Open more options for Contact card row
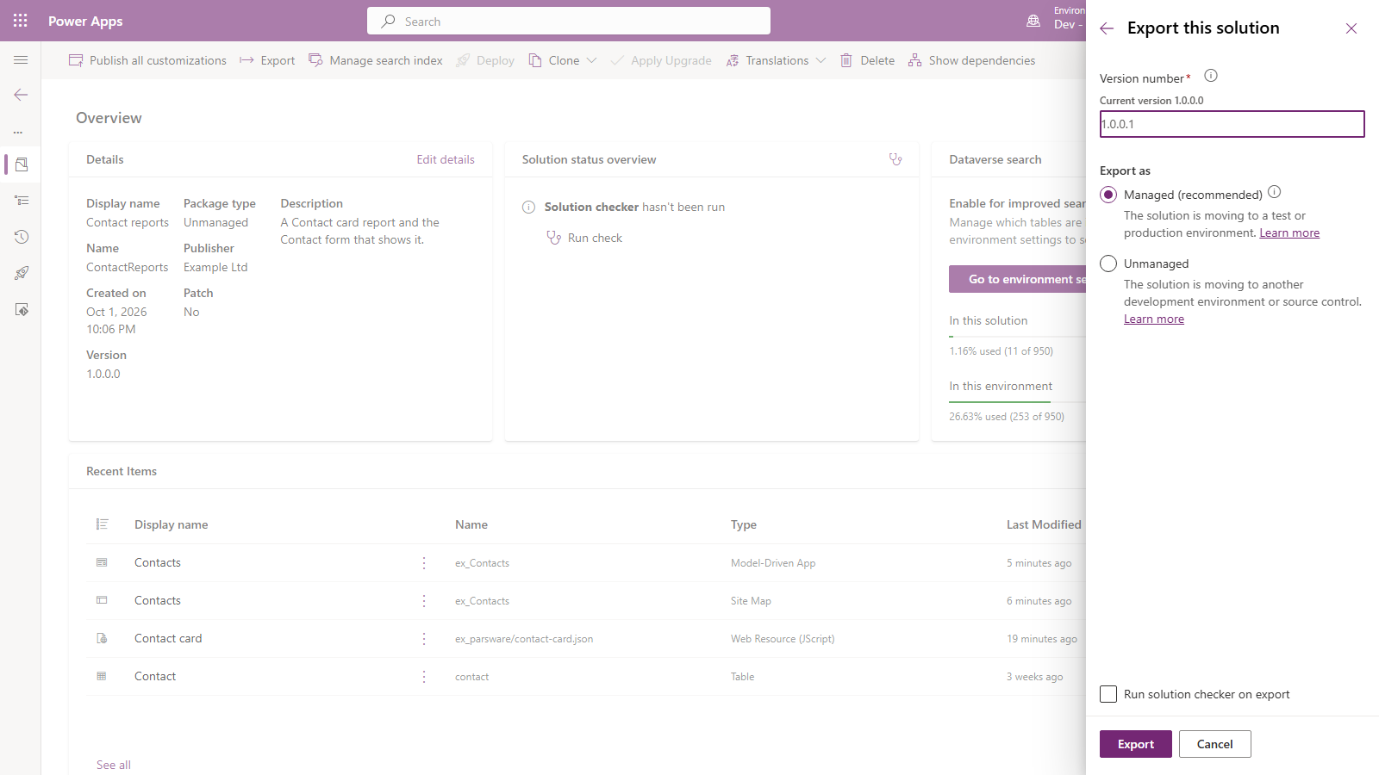Image resolution: width=1379 pixels, height=775 pixels. click(424, 639)
